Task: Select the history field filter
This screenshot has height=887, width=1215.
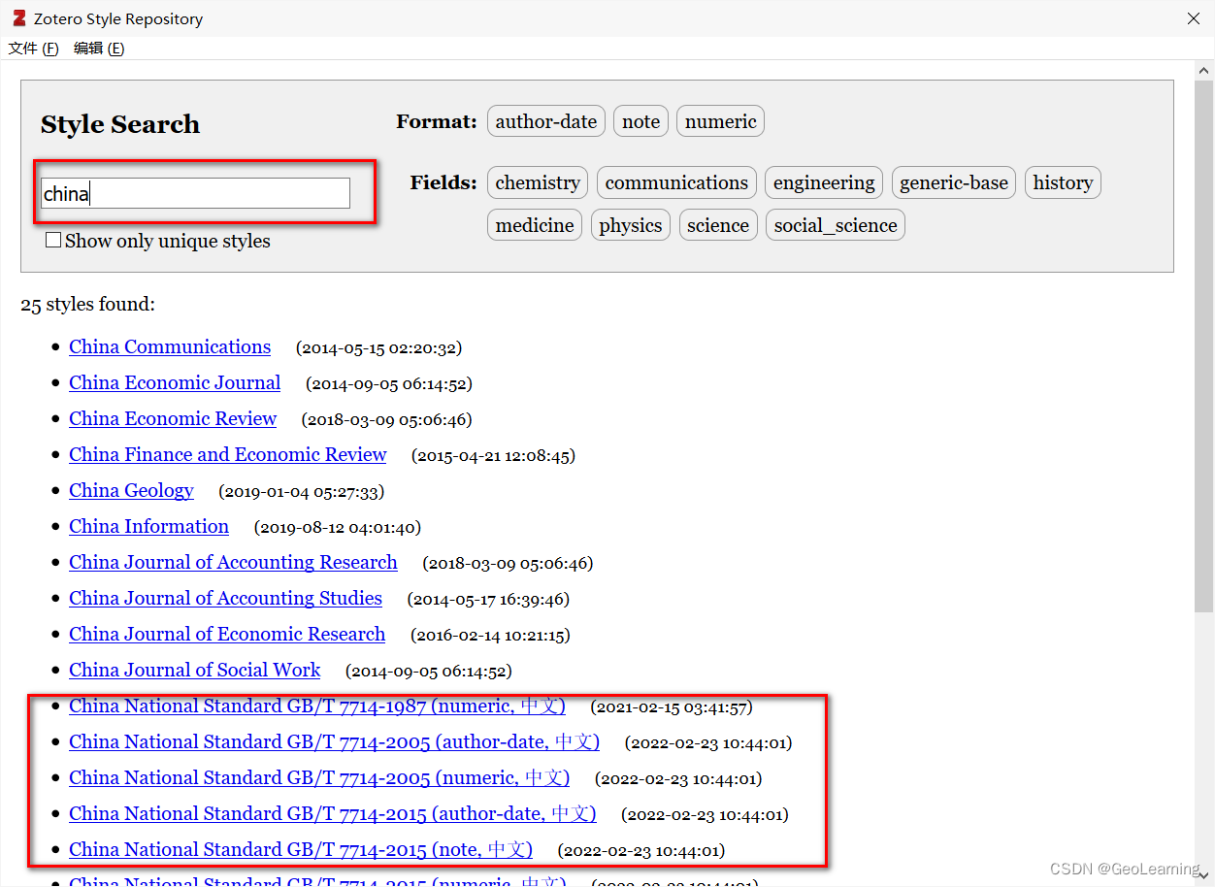Action: coord(1063,182)
